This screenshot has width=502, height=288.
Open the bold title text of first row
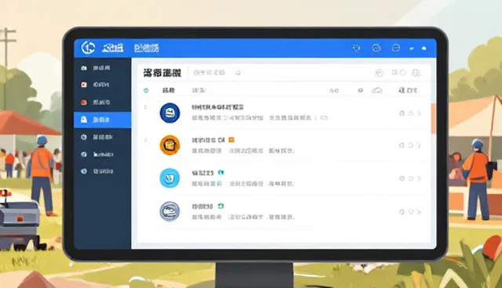pyautogui.click(x=218, y=107)
